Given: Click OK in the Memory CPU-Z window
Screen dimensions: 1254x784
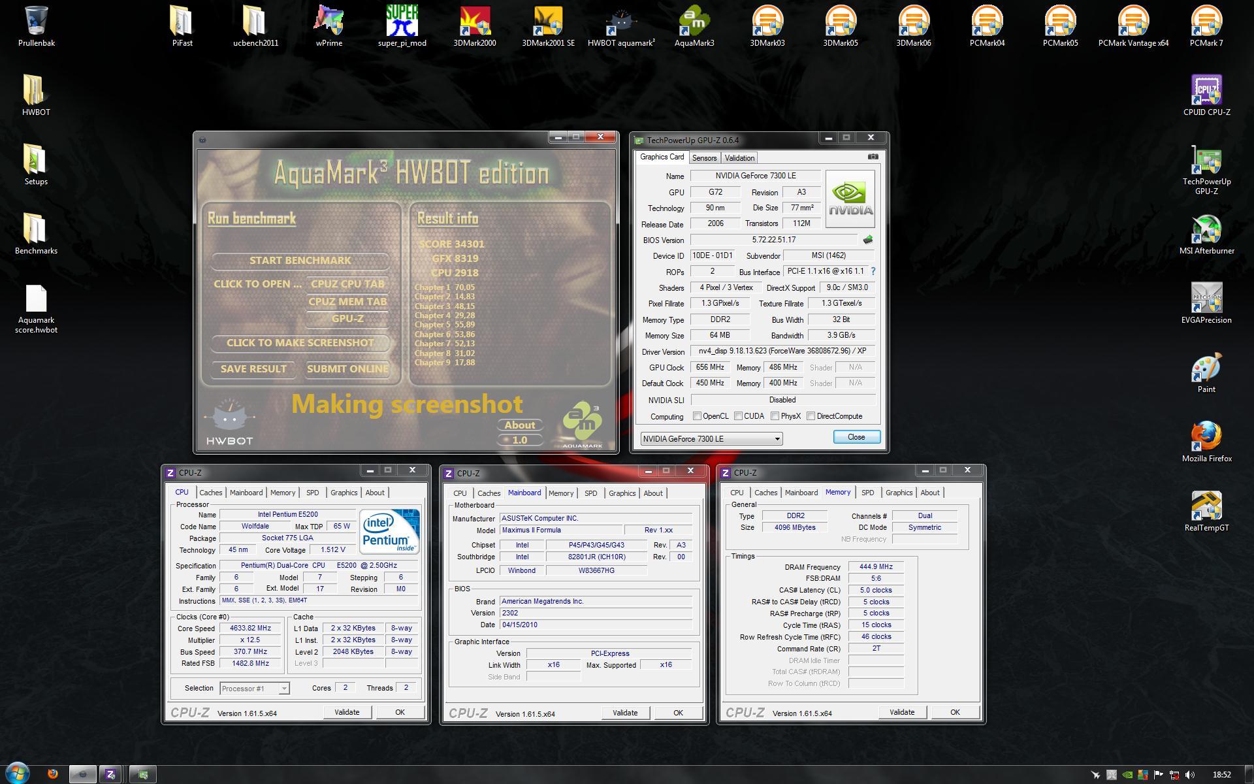Looking at the screenshot, I should point(955,712).
